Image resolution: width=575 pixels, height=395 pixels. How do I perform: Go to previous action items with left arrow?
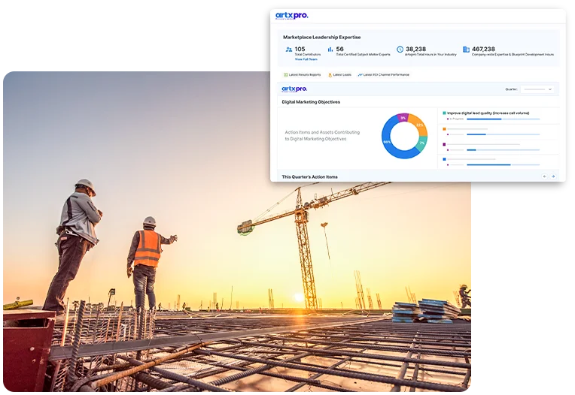pyautogui.click(x=544, y=176)
